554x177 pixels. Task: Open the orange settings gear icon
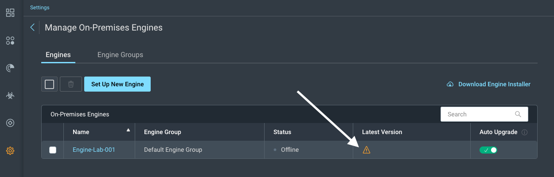[10, 151]
